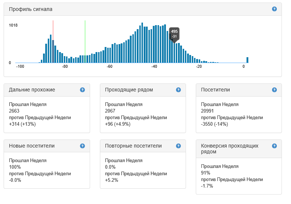Viewport: 291px width, 204px height.
Task: Click the -40 label on chart axis
Action: 154,66
